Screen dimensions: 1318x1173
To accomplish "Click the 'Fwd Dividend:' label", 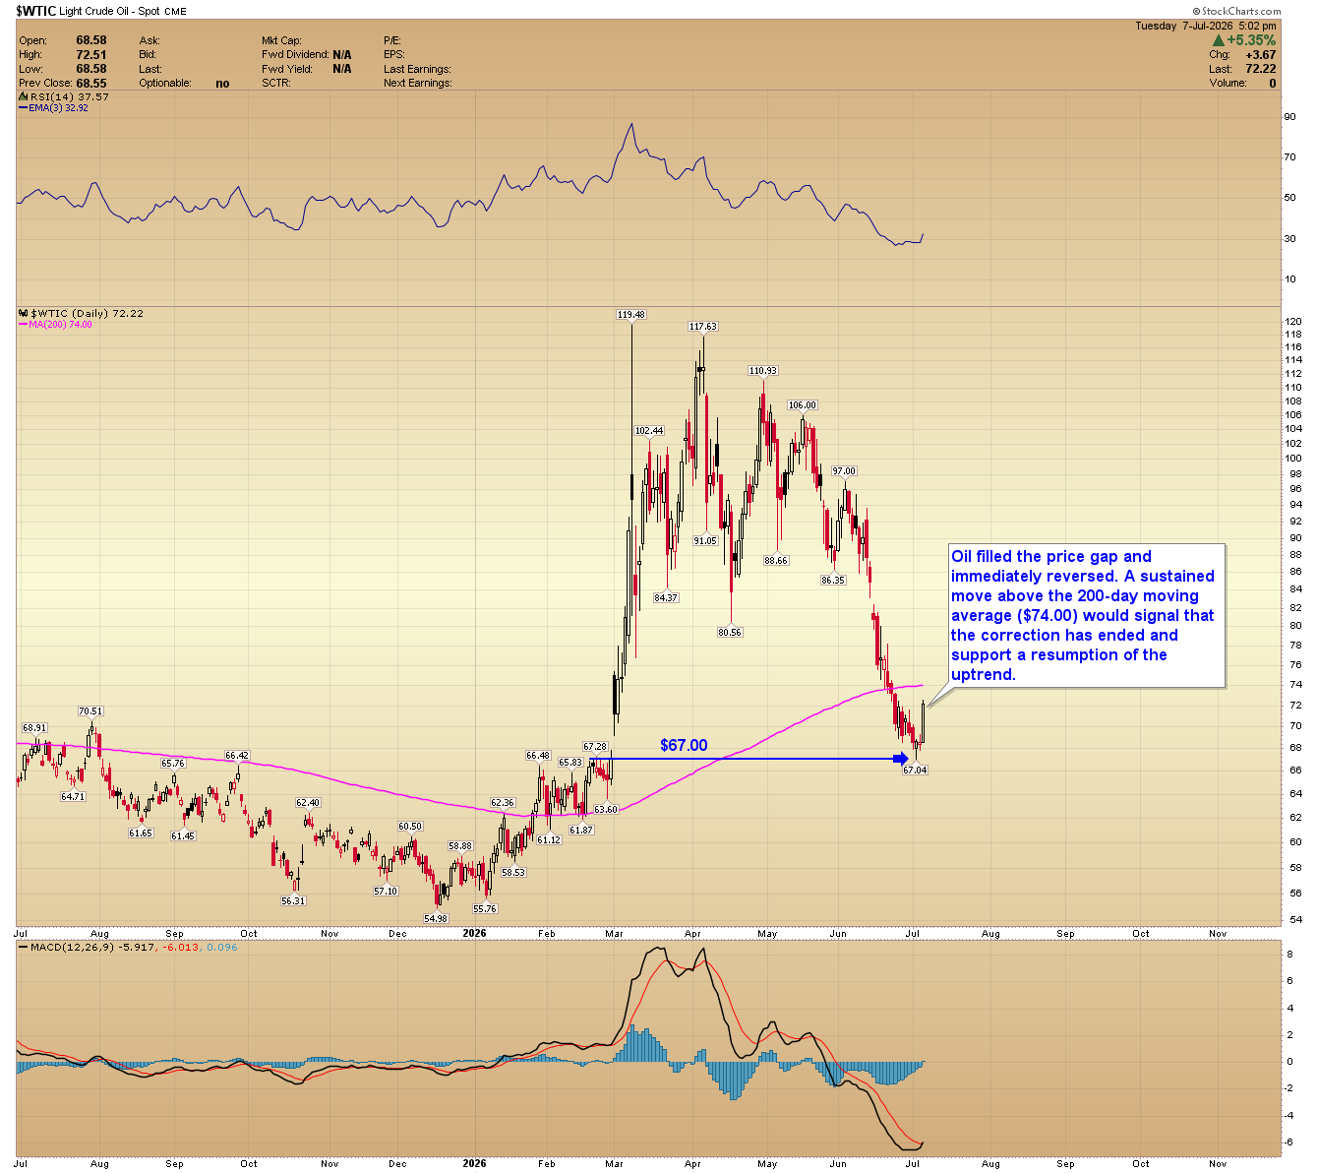I will click(295, 55).
